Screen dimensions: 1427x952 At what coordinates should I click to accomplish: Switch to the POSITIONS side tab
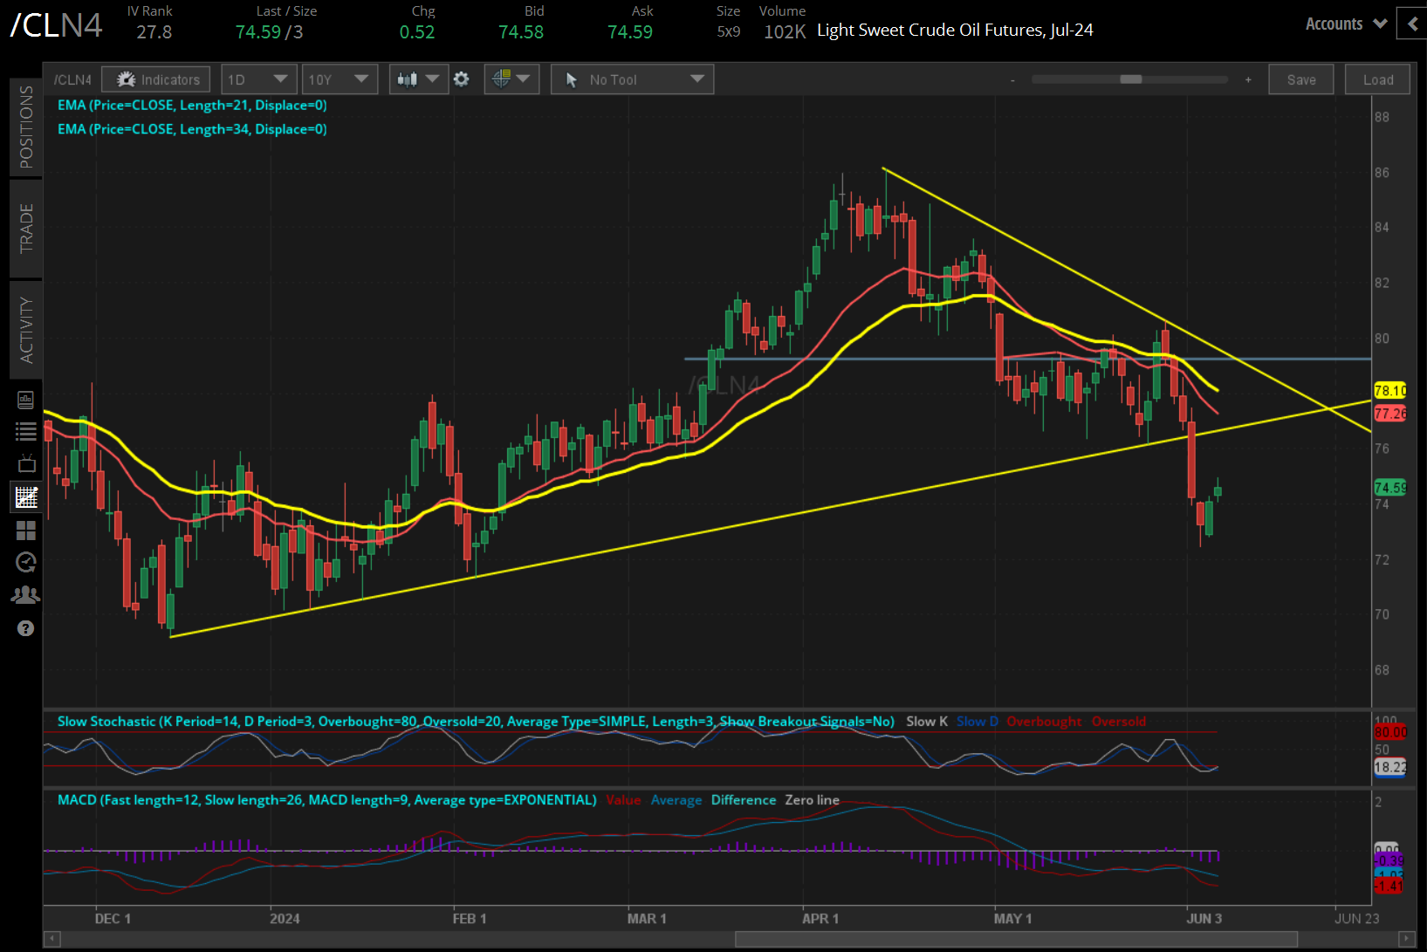point(26,127)
